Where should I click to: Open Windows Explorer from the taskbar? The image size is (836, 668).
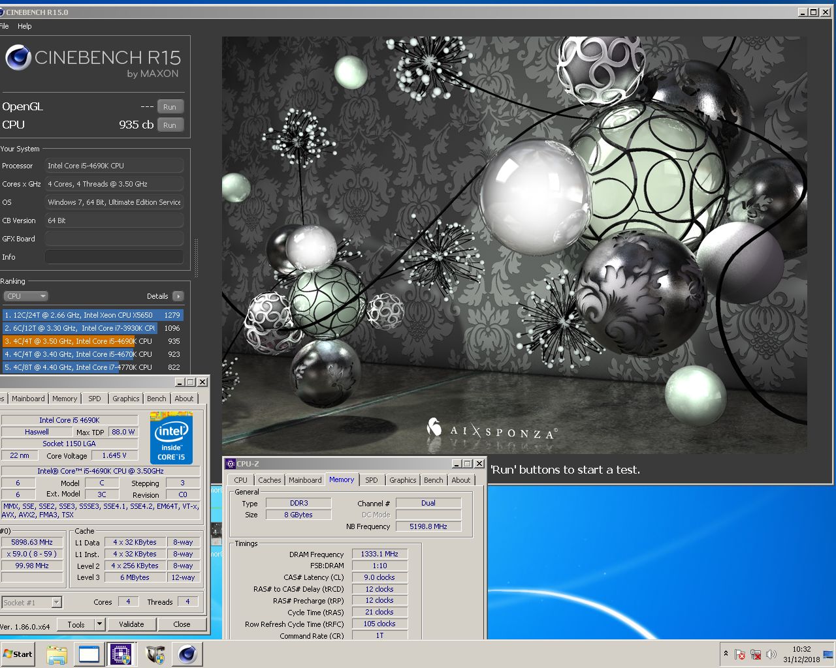[57, 654]
